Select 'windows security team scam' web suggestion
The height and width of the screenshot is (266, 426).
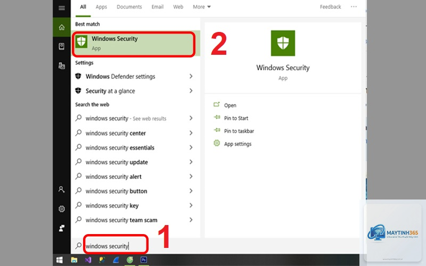tap(136, 220)
